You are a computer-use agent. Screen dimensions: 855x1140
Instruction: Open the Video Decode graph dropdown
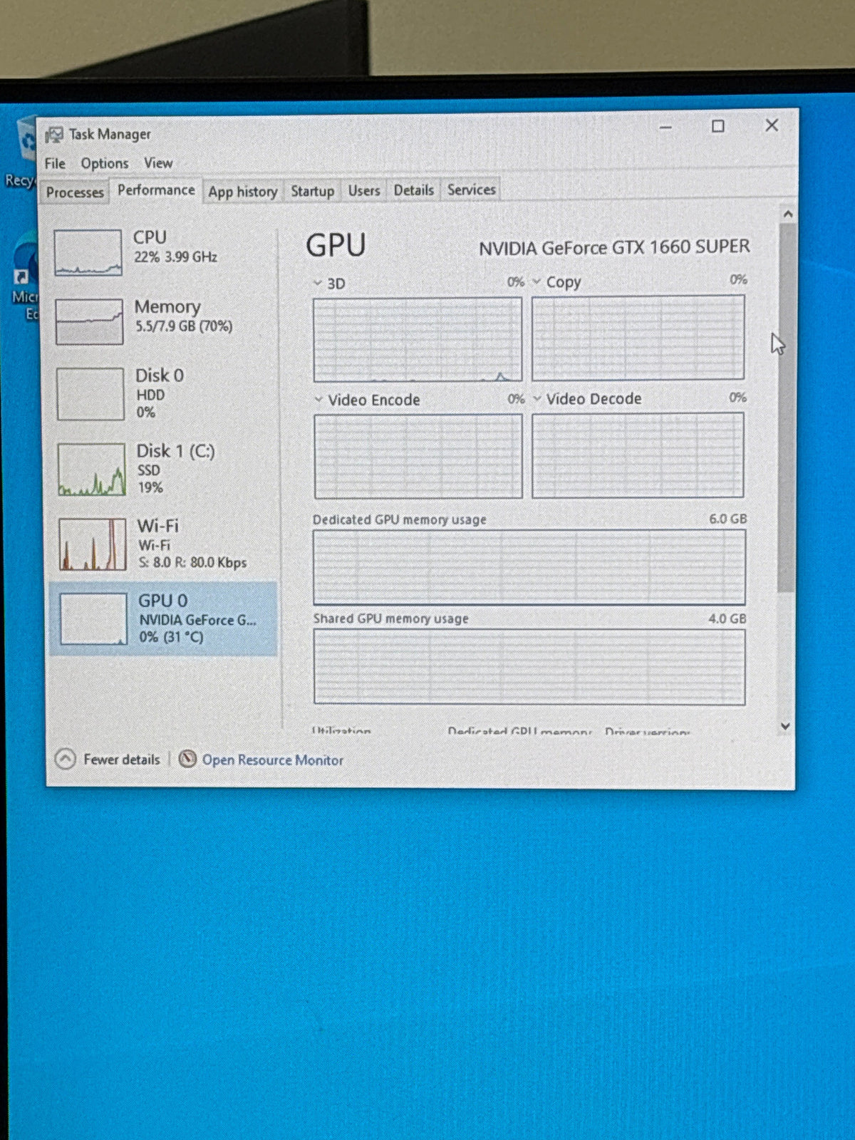pyautogui.click(x=537, y=398)
